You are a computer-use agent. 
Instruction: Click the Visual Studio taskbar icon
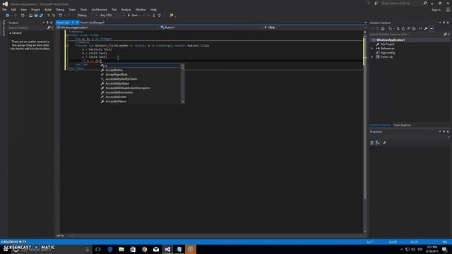(x=167, y=249)
